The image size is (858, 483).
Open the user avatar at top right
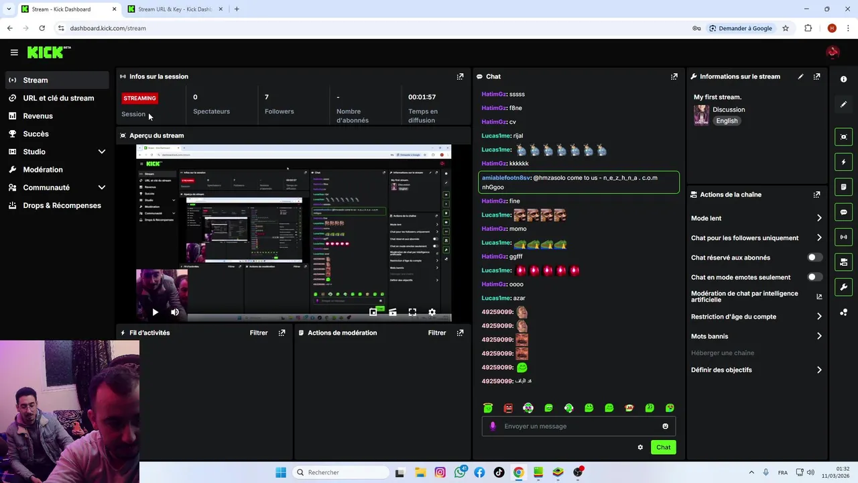point(833,52)
